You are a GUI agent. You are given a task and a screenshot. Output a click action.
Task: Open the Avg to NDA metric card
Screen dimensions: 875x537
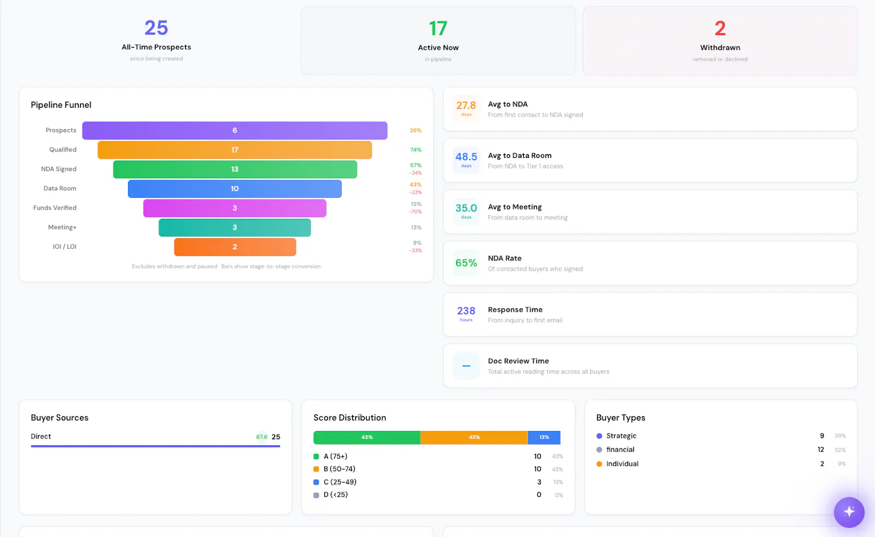pos(650,109)
